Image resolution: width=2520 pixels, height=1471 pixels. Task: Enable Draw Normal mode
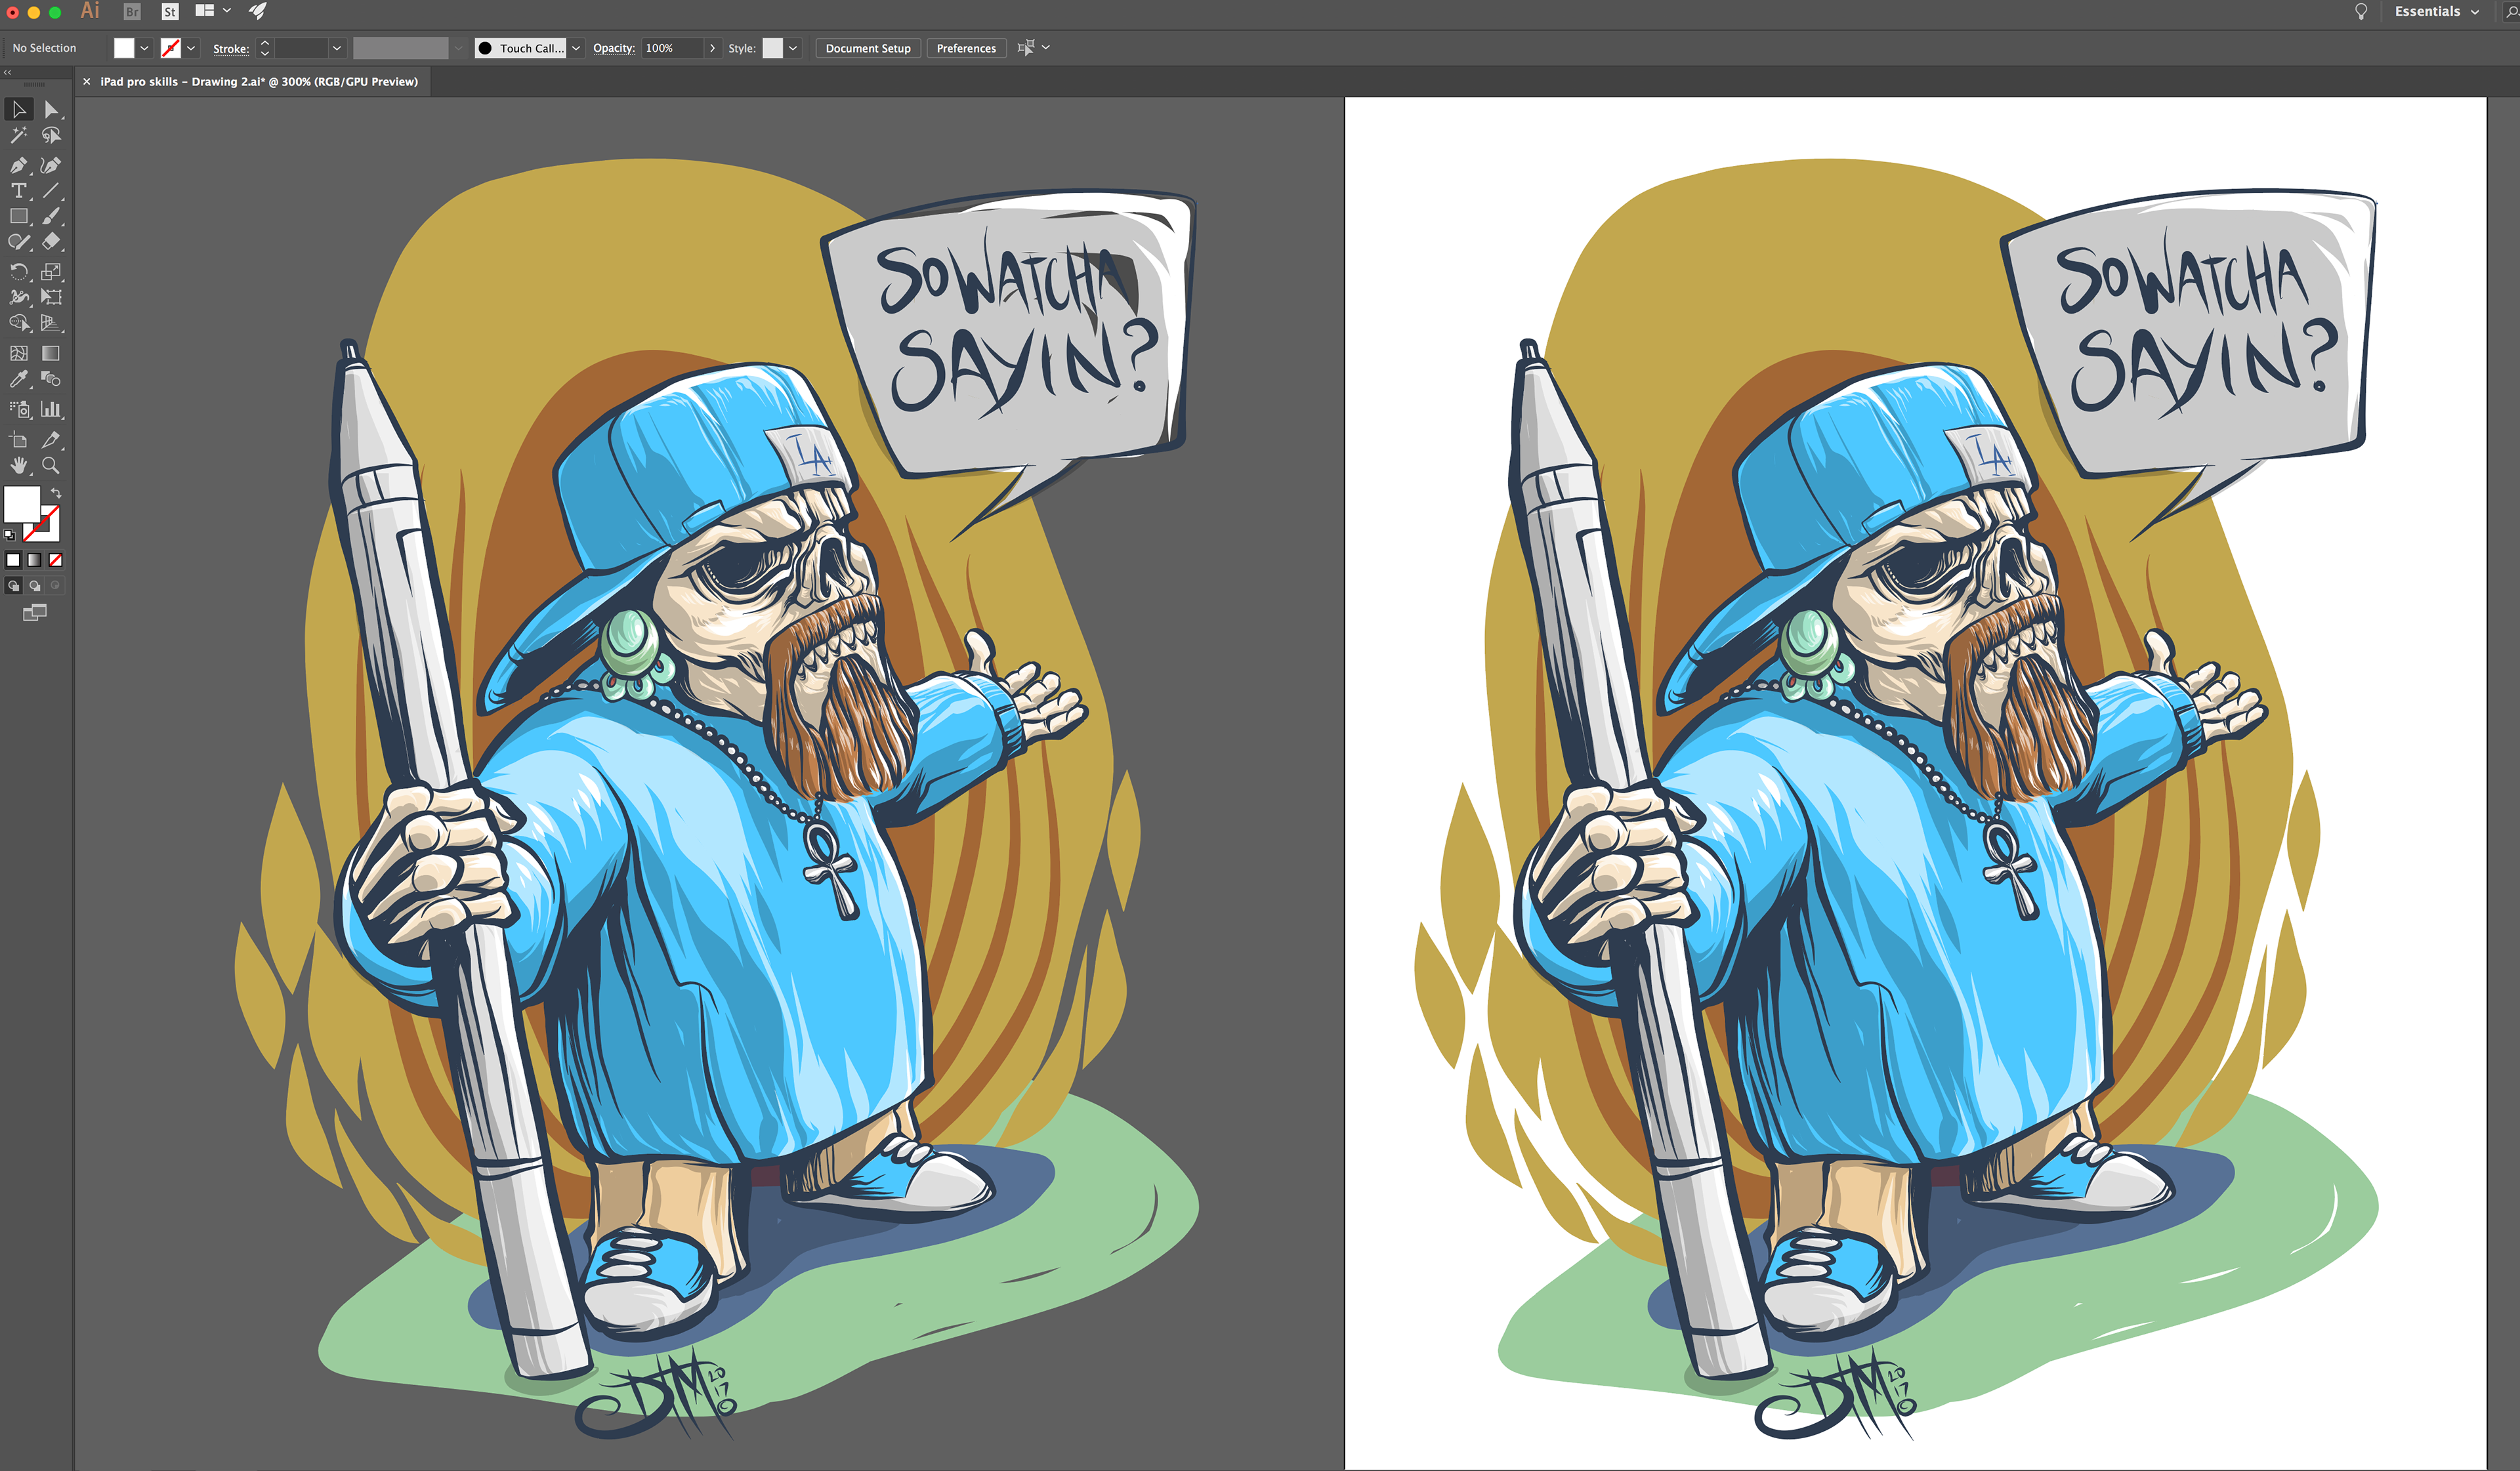tap(14, 586)
